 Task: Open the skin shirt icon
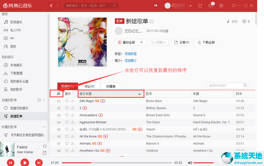200,6
